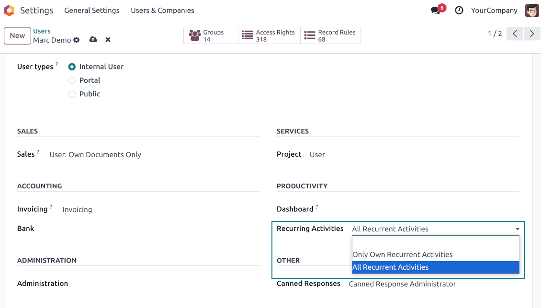Open the messages chat icon
Screen dimensions: 541x308
[436, 11]
